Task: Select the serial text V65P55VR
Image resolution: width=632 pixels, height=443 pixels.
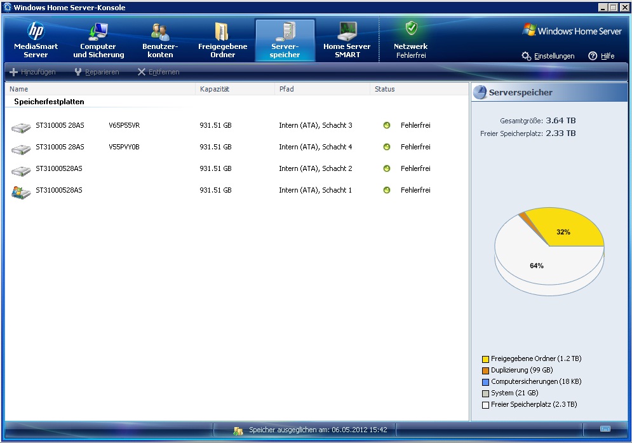Action: [x=124, y=125]
